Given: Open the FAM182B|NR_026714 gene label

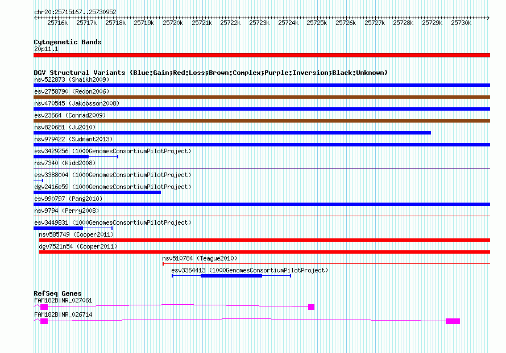Looking at the screenshot, I should pos(63,314).
